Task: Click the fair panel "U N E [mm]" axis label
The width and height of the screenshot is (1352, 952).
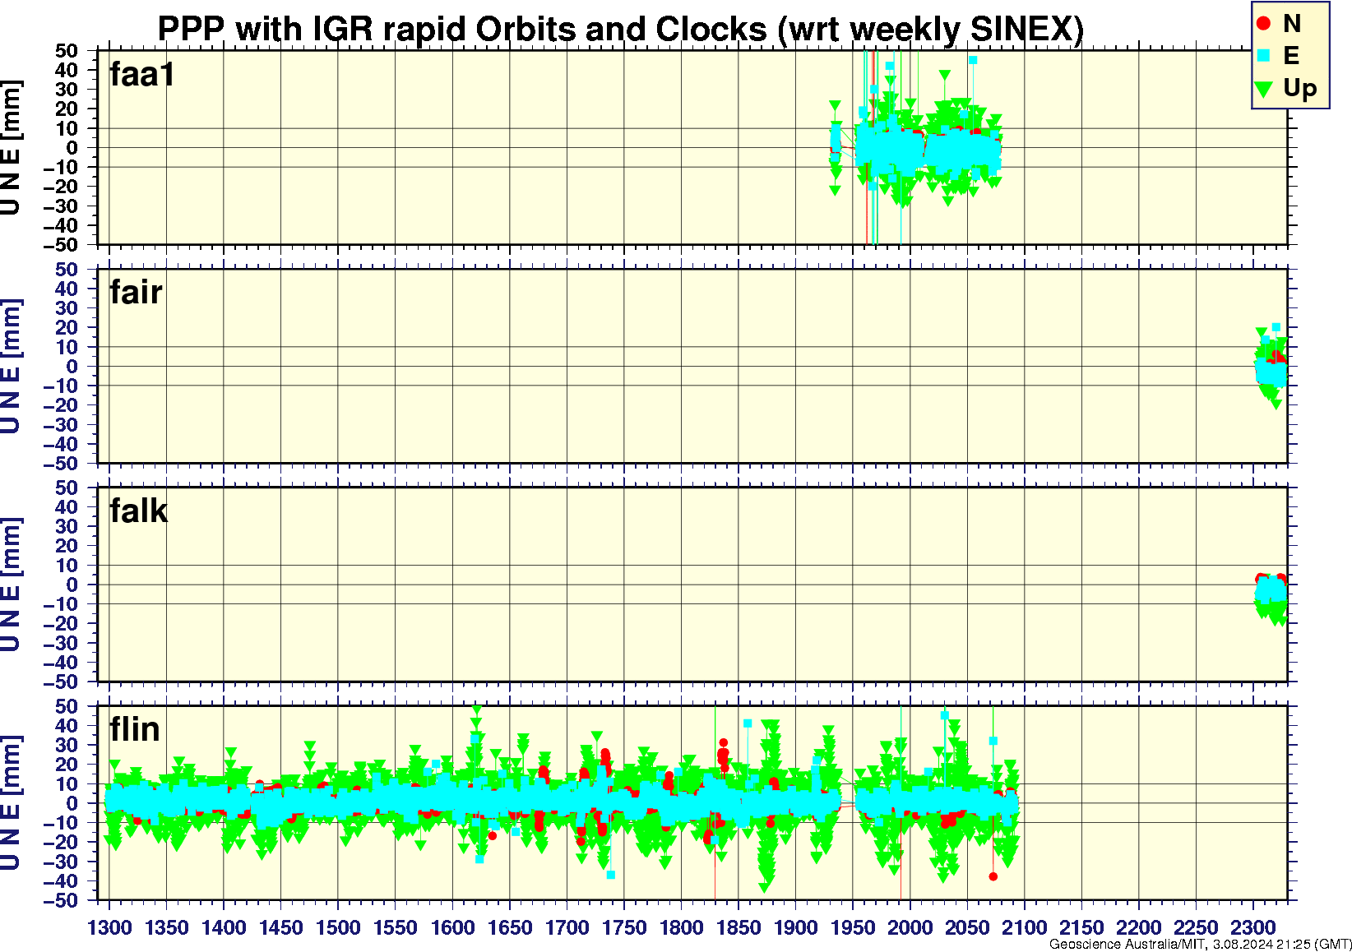Action: coord(11,366)
